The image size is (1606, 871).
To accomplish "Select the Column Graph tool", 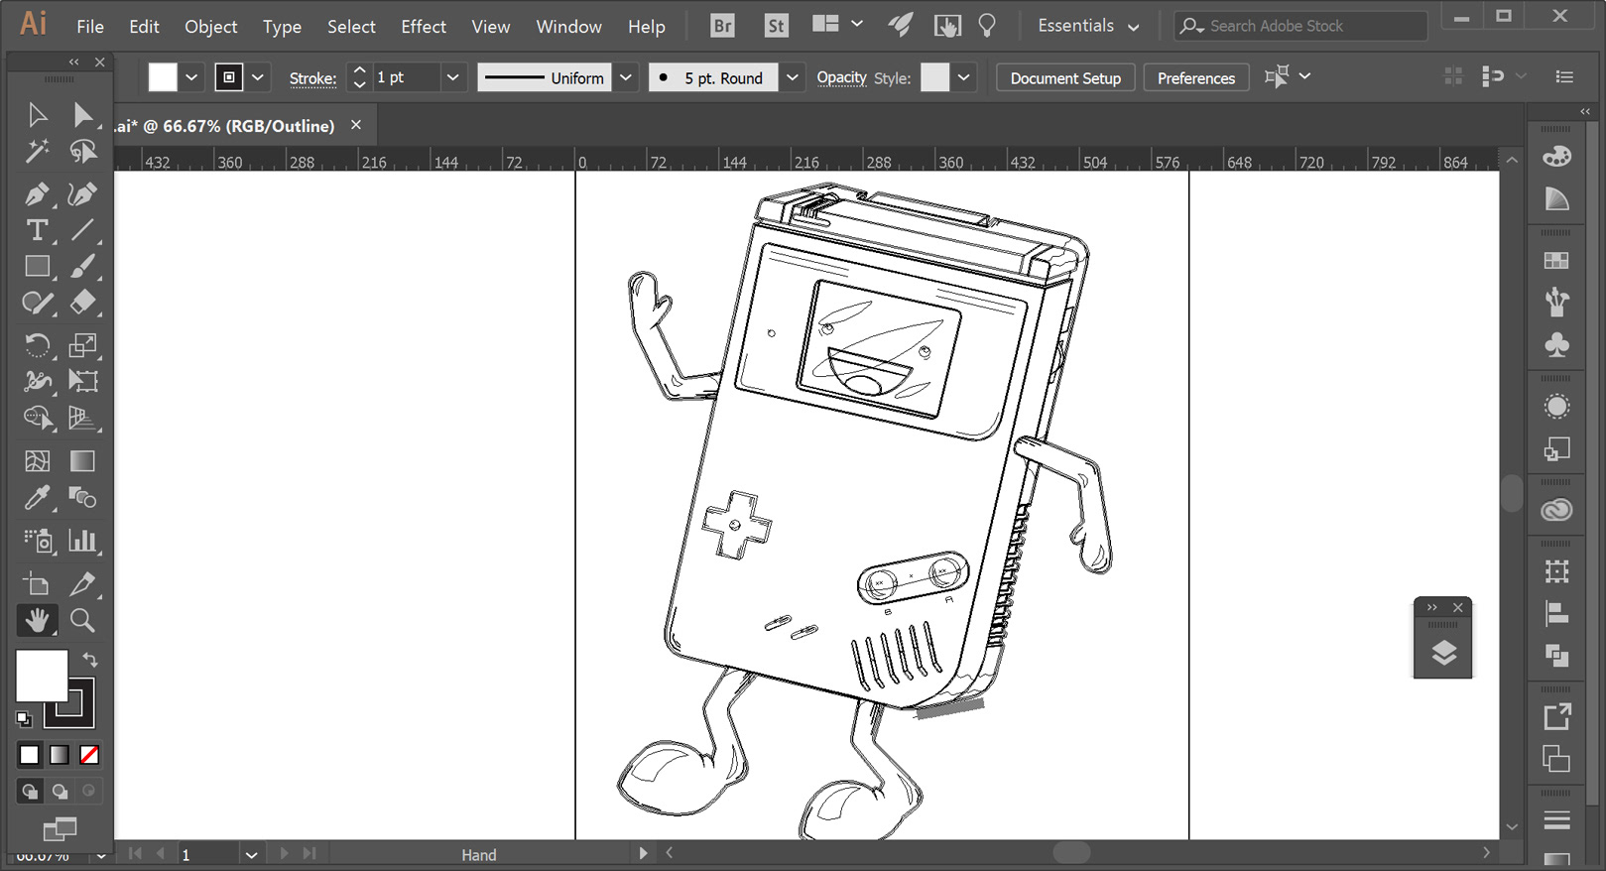I will (83, 541).
